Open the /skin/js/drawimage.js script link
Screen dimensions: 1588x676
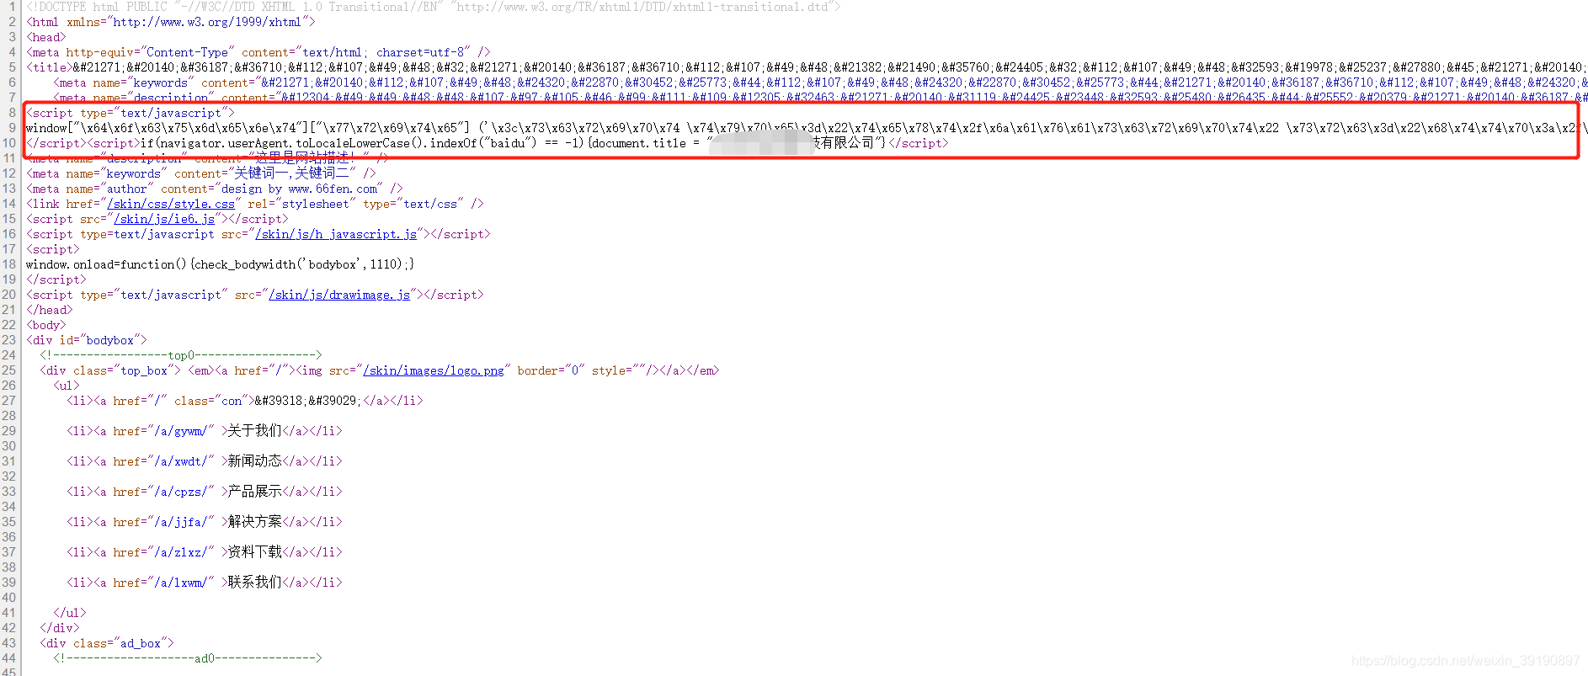point(339,295)
